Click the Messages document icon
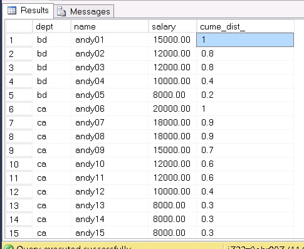 point(61,11)
